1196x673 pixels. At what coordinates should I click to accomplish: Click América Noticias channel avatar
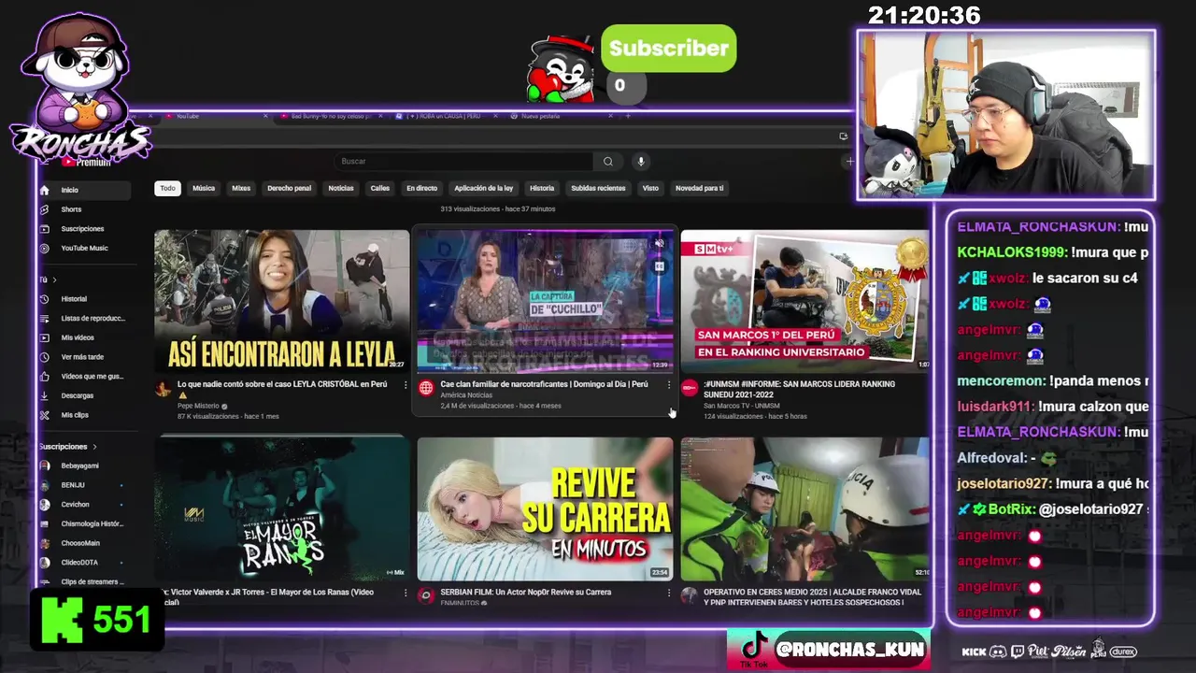coord(426,388)
